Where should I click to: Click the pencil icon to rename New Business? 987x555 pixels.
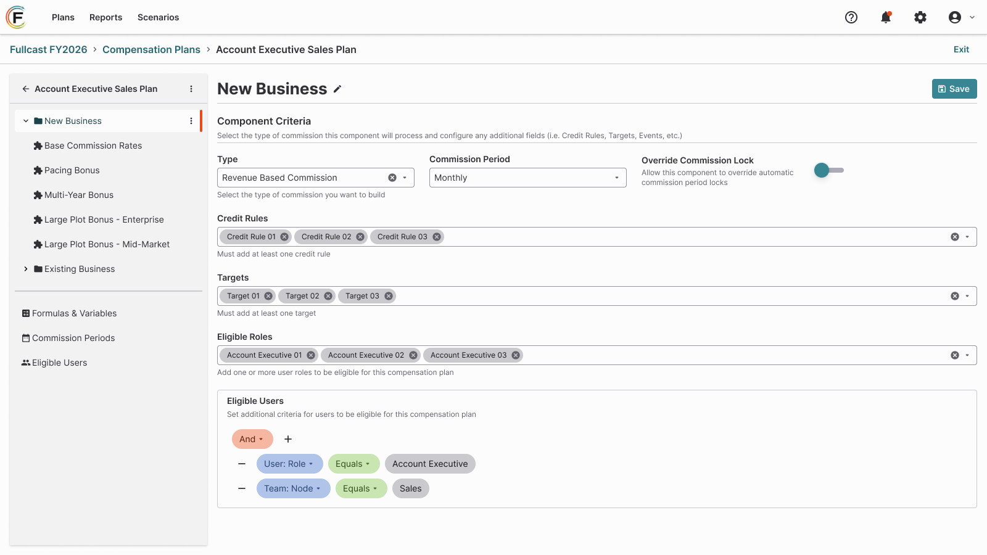[337, 89]
